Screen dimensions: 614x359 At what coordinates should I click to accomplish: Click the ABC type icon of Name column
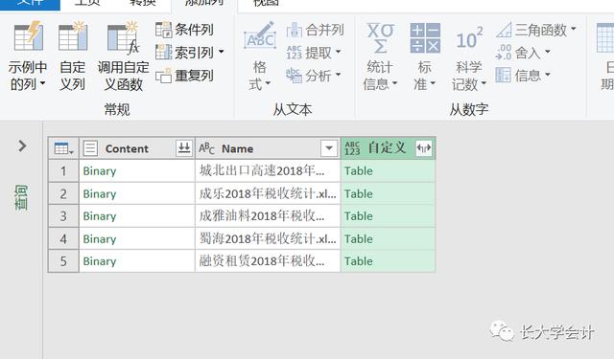tap(206, 148)
